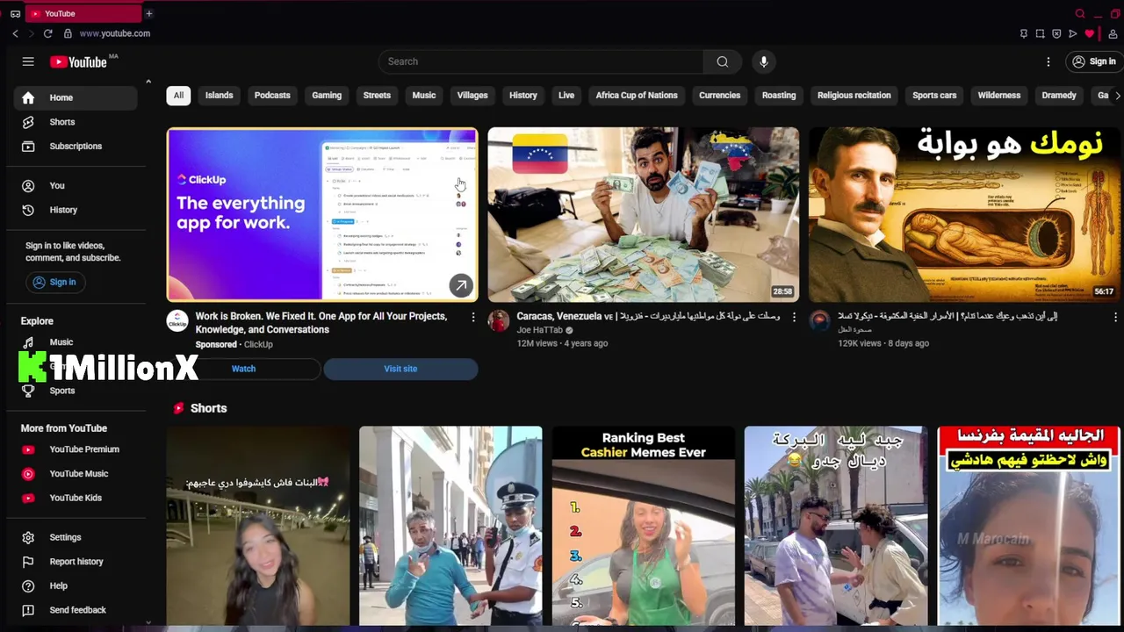Image resolution: width=1124 pixels, height=632 pixels.
Task: Open Music under Explore
Action: pos(76,342)
